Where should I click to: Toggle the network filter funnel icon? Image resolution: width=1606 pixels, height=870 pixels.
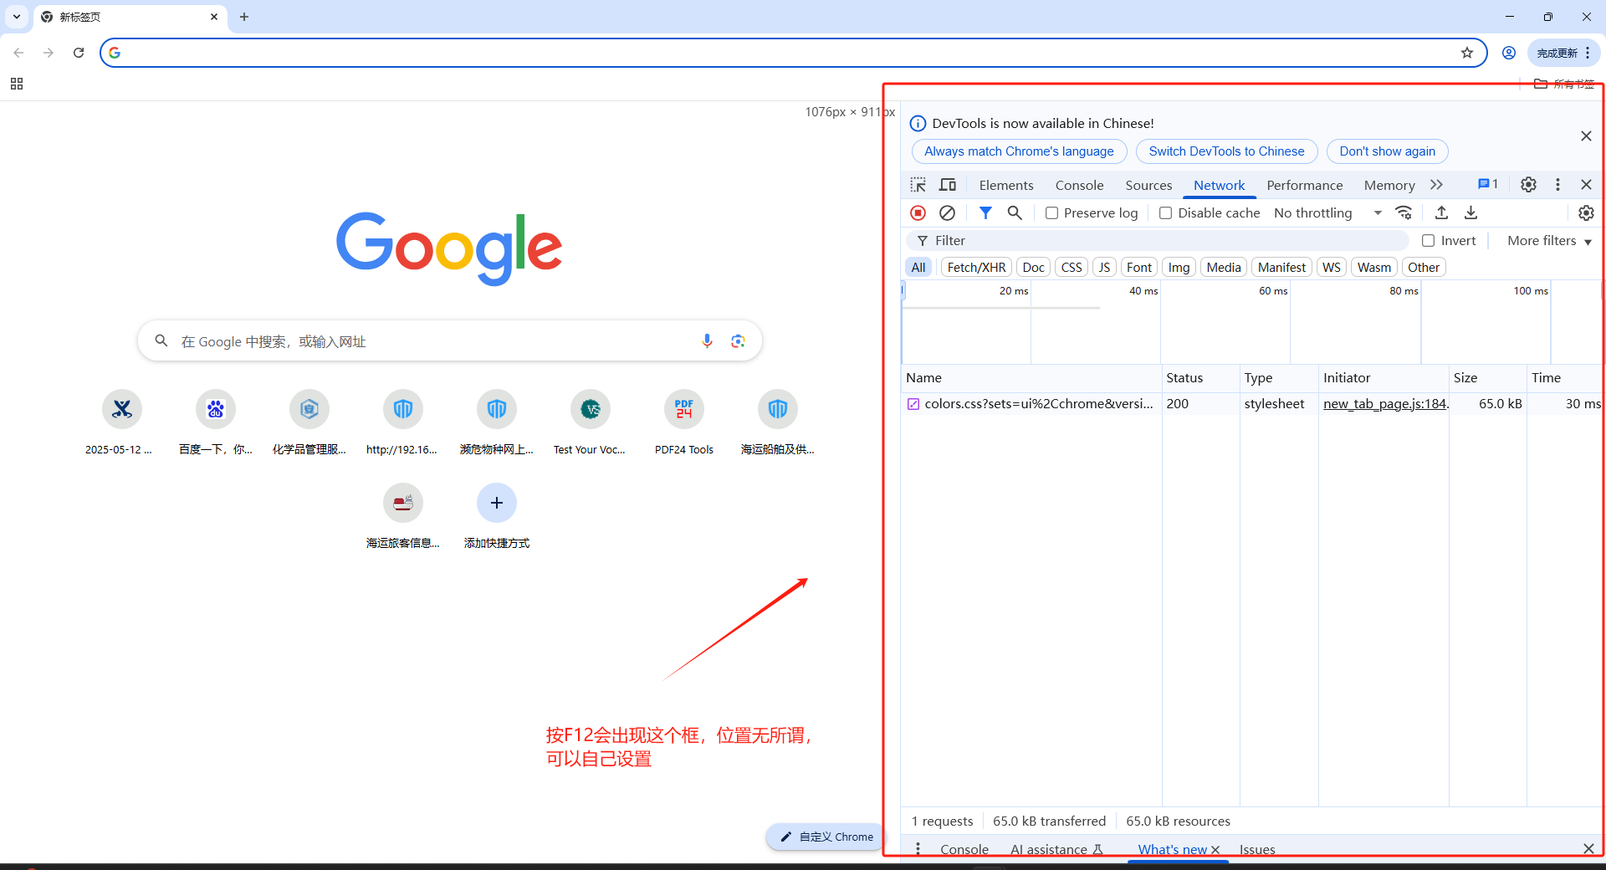(985, 213)
